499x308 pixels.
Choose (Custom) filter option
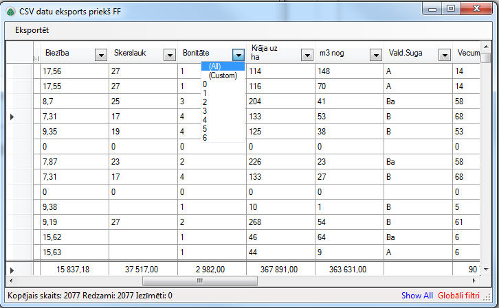[223, 75]
